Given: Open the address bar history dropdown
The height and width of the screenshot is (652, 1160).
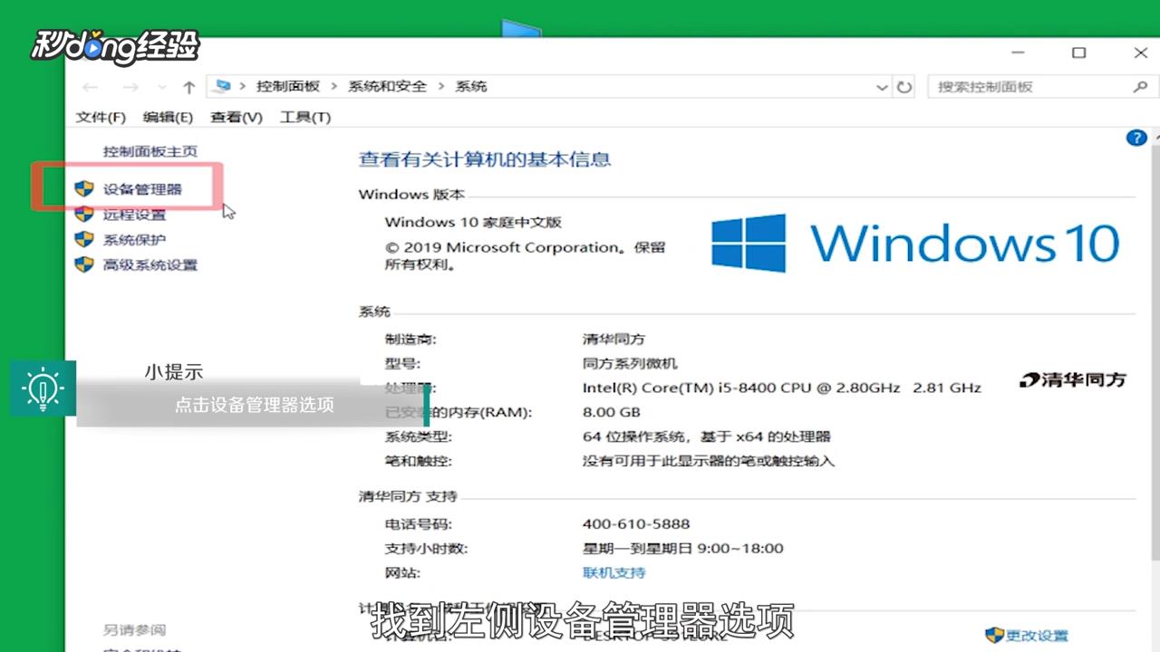Looking at the screenshot, I should (x=883, y=87).
